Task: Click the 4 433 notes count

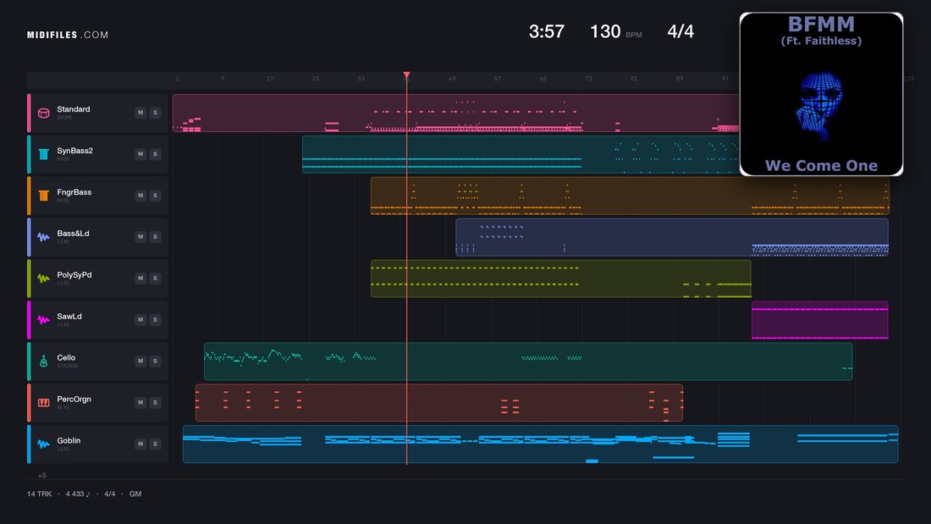Action: (x=78, y=494)
